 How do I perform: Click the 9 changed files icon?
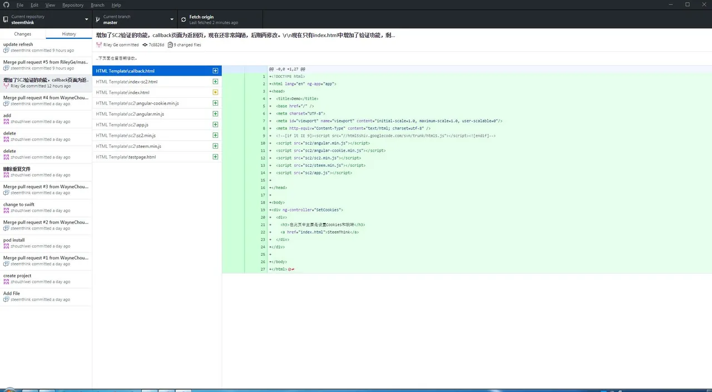click(170, 44)
